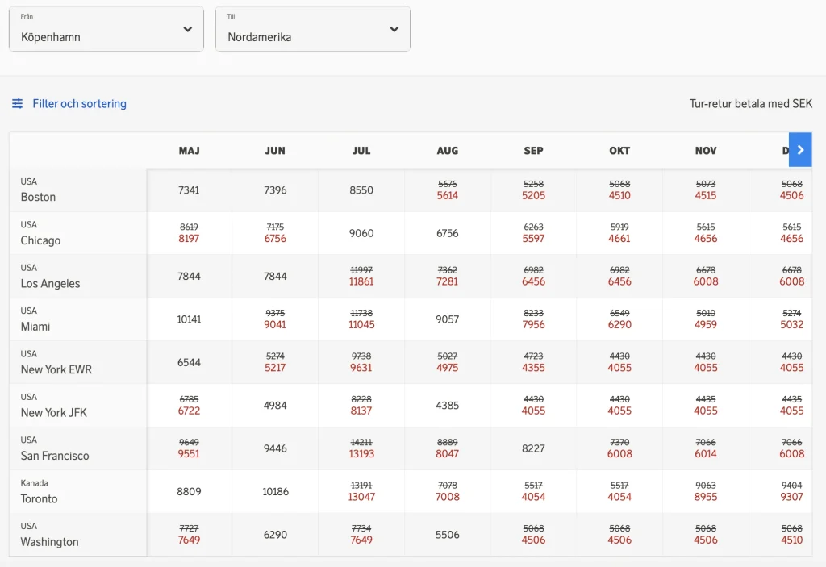Image resolution: width=826 pixels, height=567 pixels.
Task: Choose Miami June price 9041
Action: (x=275, y=324)
